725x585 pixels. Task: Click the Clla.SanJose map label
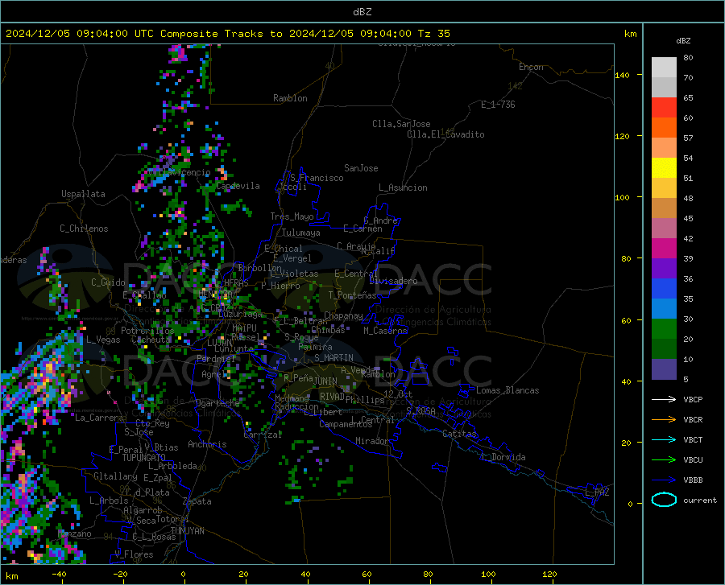pyautogui.click(x=401, y=124)
